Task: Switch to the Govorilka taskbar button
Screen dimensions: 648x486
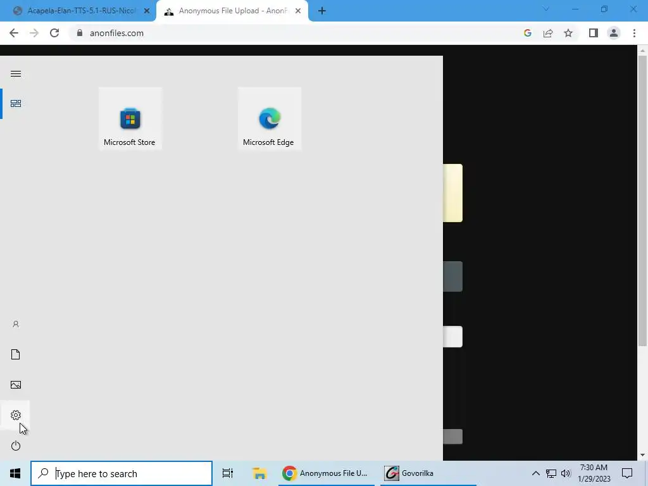Action: 428,473
